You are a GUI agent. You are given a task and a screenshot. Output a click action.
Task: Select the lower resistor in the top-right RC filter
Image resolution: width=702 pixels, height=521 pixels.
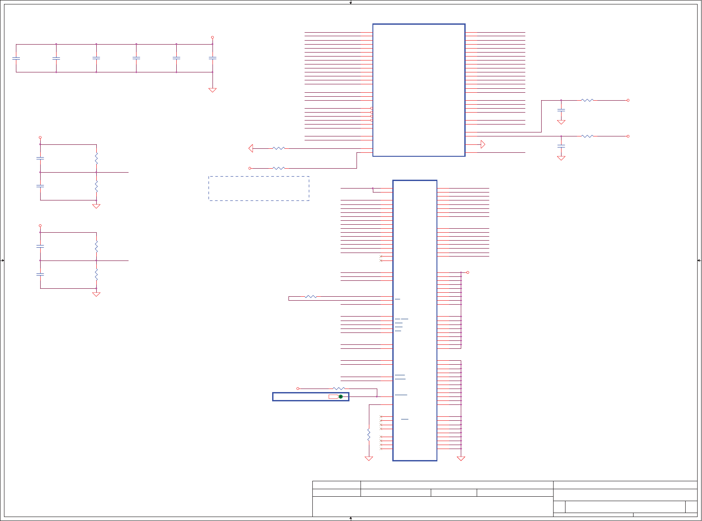click(x=587, y=136)
